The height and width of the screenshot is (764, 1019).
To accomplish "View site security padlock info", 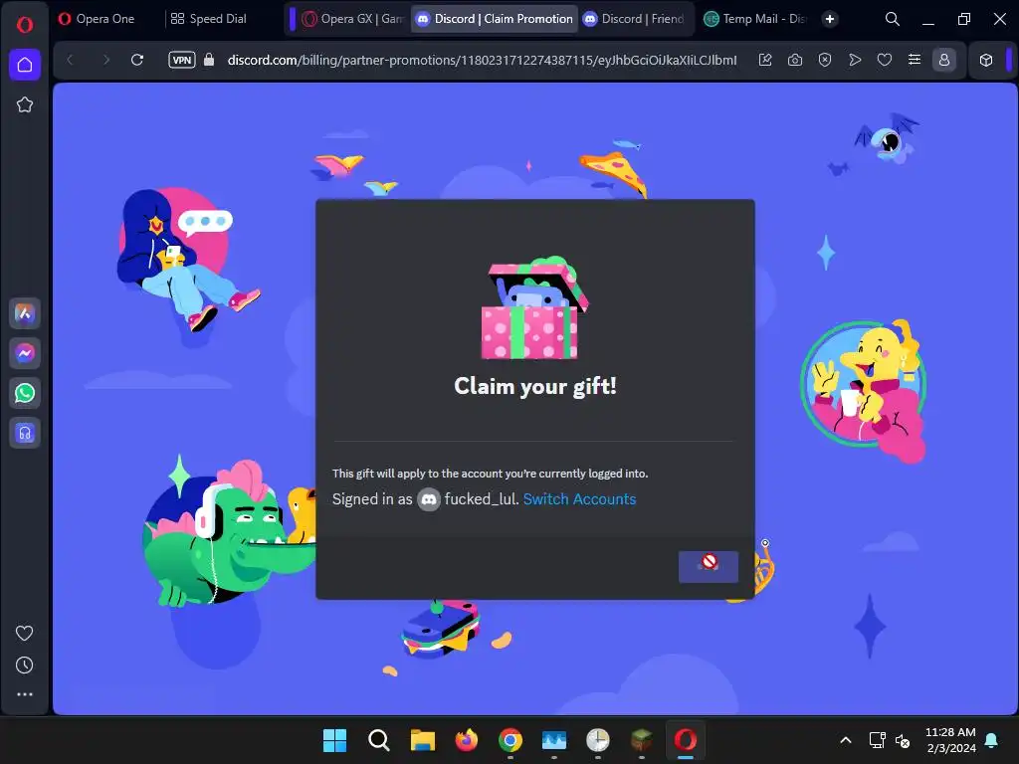I will coord(209,60).
